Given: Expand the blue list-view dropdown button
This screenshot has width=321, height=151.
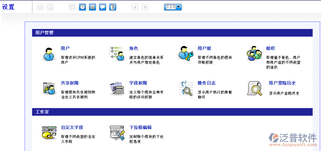Looking at the screenshot, I should point(173,7).
